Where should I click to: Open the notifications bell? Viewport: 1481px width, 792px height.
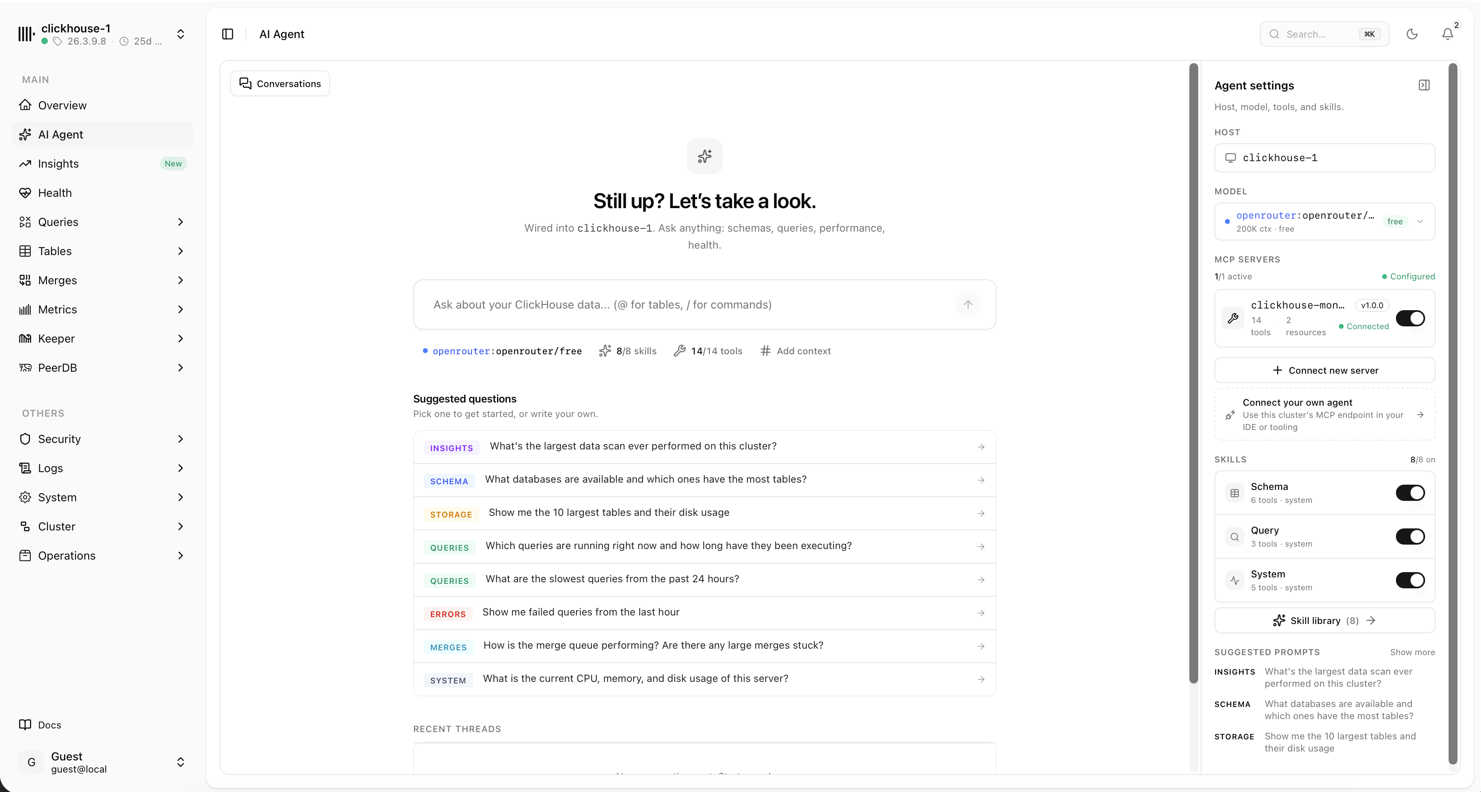[1448, 34]
